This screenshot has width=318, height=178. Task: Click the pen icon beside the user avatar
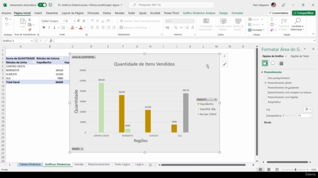pos(283,5)
